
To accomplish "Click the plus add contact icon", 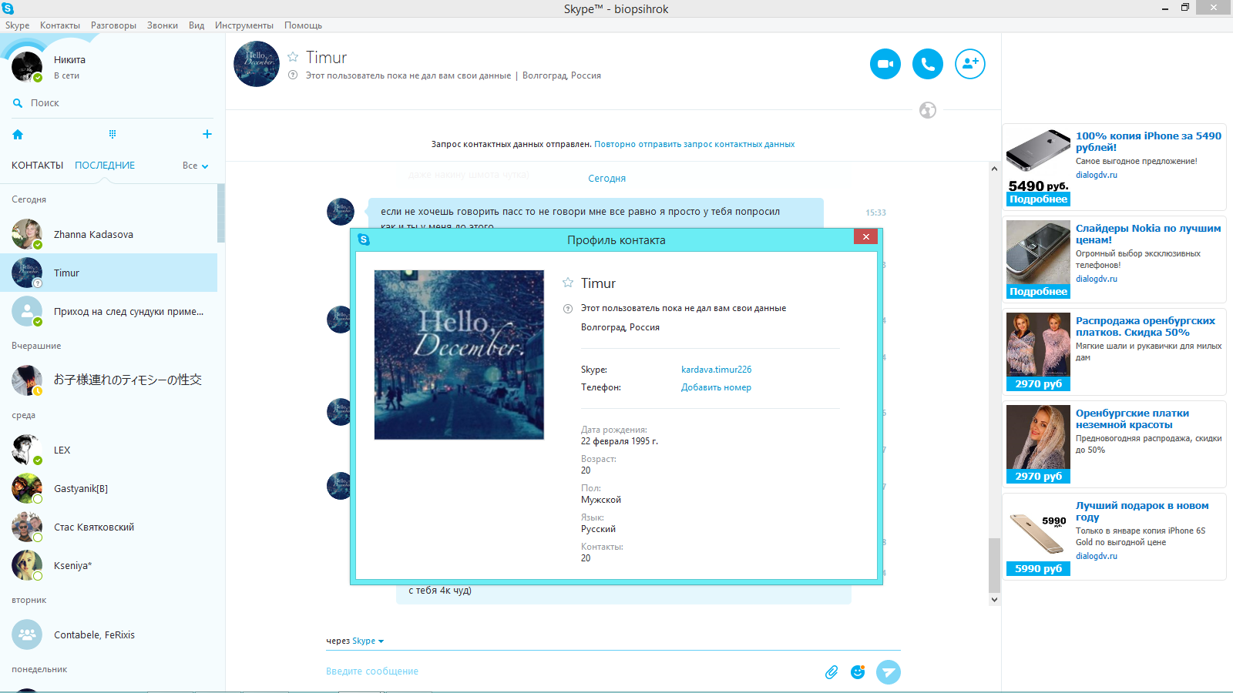I will [207, 134].
